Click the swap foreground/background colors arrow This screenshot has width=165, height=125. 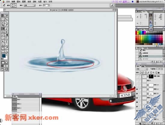point(7,54)
